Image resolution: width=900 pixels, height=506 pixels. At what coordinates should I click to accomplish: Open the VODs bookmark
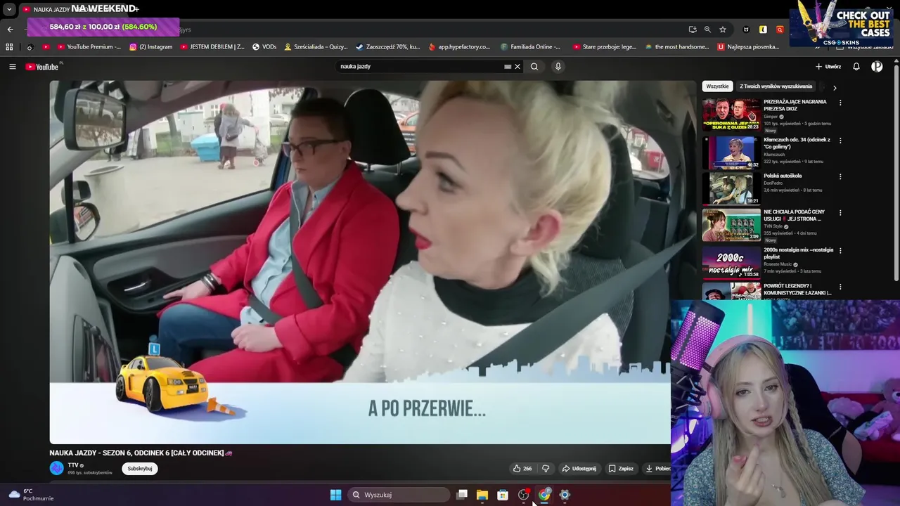tap(264, 47)
